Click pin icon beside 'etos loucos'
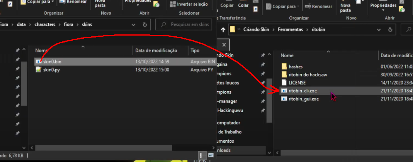 click(x=263, y=83)
